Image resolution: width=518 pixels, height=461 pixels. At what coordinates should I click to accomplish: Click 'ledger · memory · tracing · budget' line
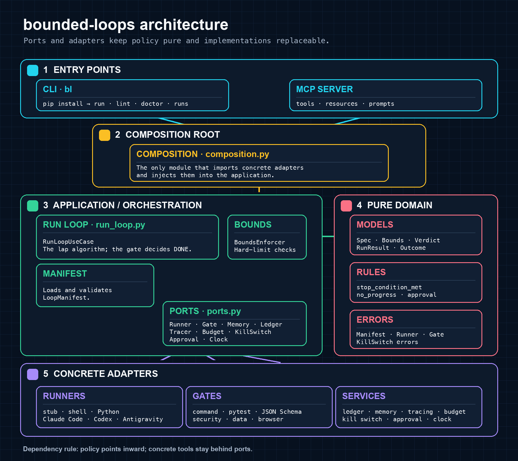click(x=404, y=412)
